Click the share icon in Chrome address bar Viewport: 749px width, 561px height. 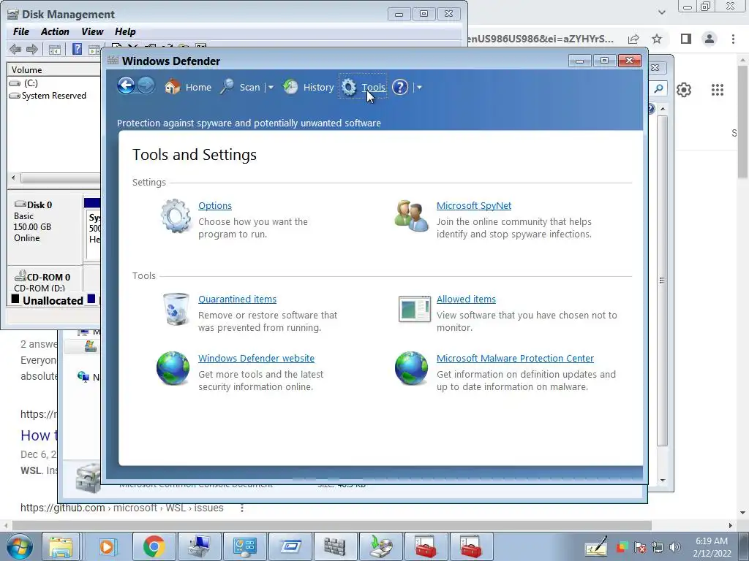[x=633, y=39]
